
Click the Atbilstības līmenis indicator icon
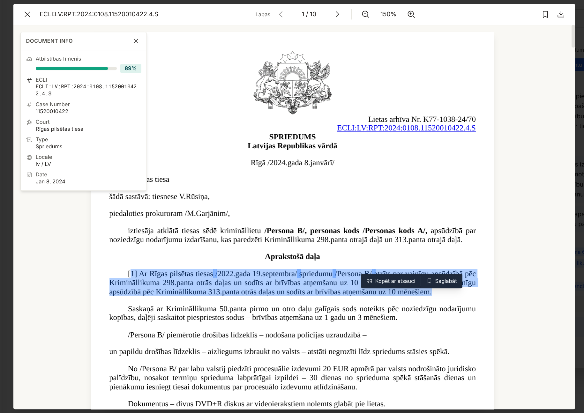29,59
